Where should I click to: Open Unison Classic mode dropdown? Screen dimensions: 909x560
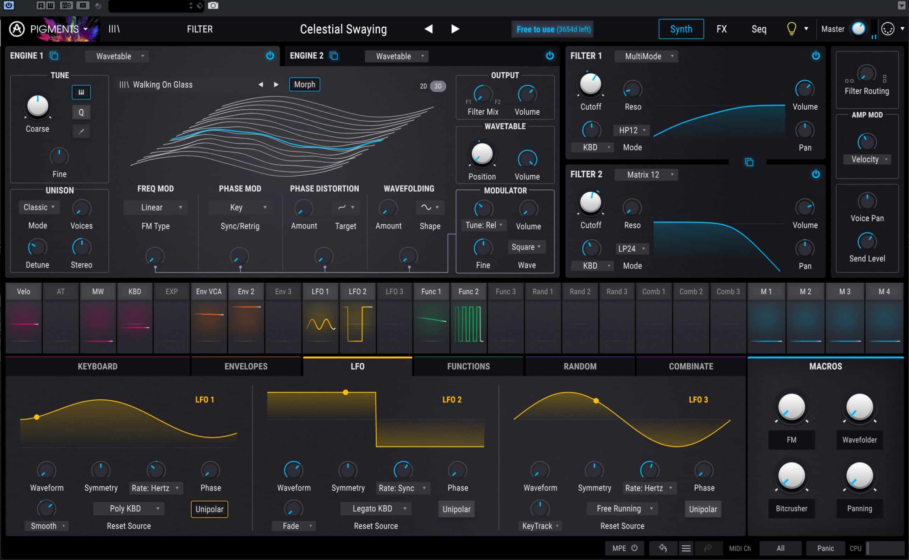click(39, 207)
